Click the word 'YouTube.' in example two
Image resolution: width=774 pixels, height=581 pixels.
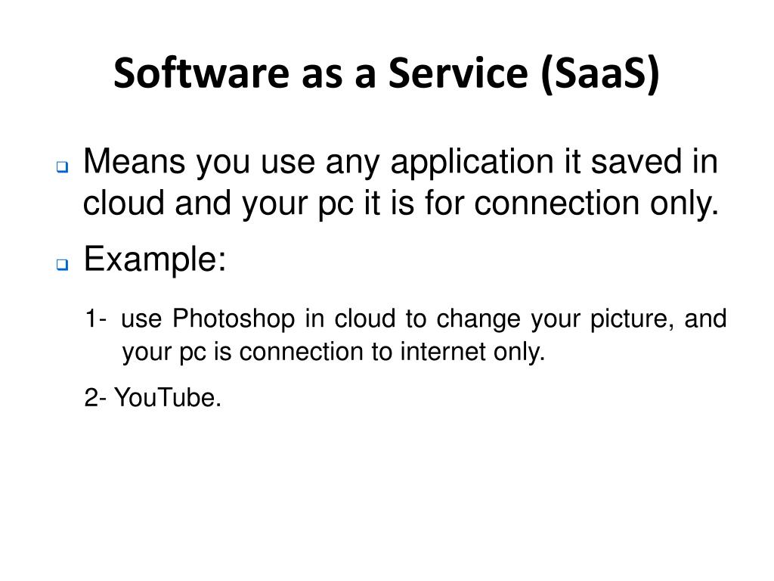pyautogui.click(x=168, y=398)
